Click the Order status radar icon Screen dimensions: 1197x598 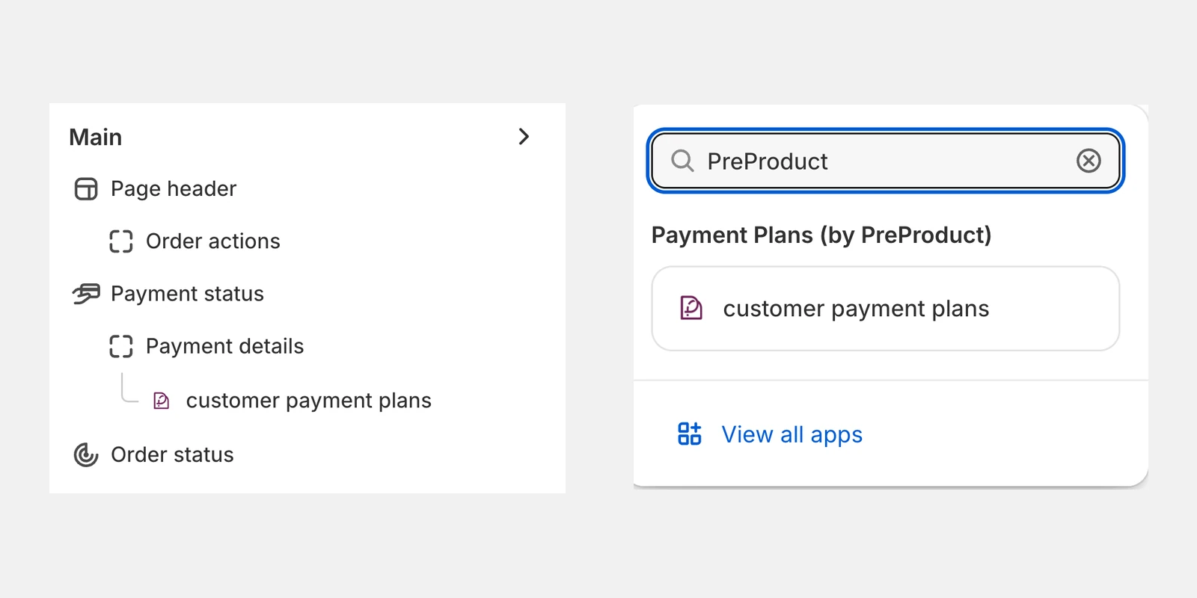coord(86,454)
